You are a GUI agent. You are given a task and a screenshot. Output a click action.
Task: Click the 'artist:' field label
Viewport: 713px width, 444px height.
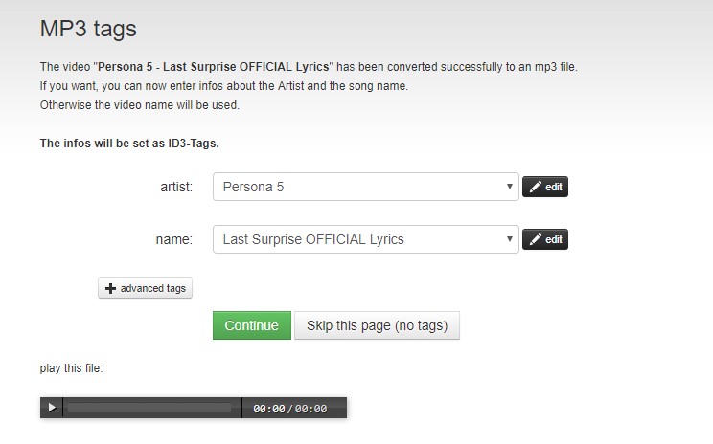[x=176, y=187]
